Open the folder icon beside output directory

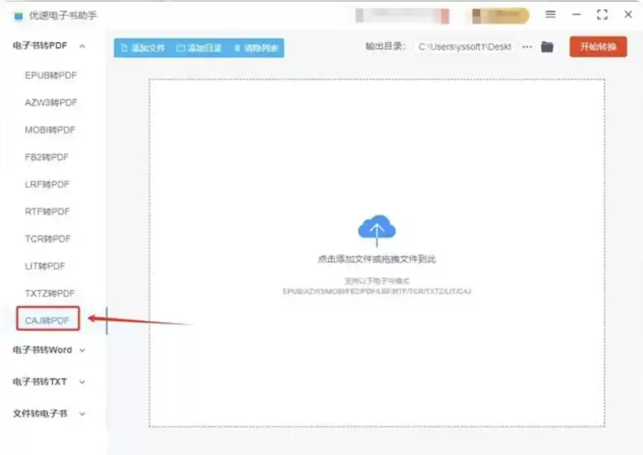tap(546, 47)
